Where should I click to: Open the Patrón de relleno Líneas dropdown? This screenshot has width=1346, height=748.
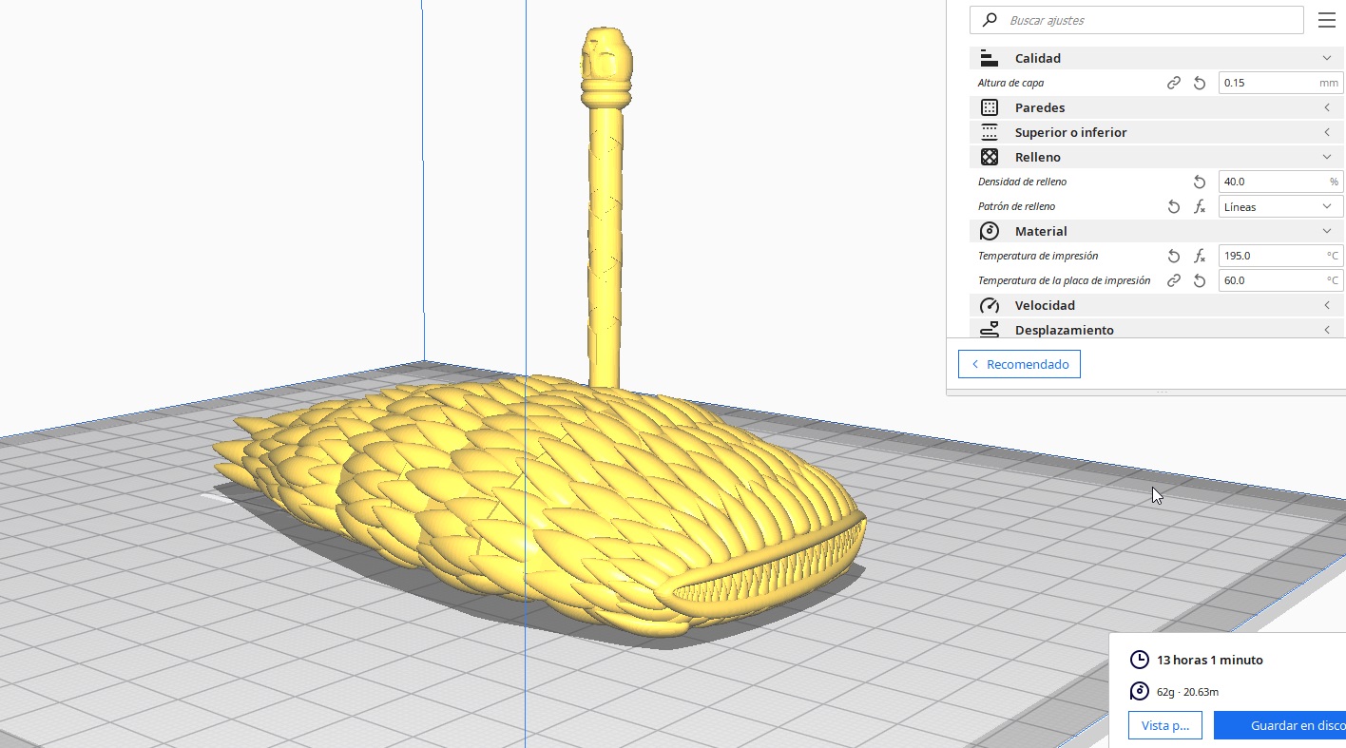click(1280, 206)
